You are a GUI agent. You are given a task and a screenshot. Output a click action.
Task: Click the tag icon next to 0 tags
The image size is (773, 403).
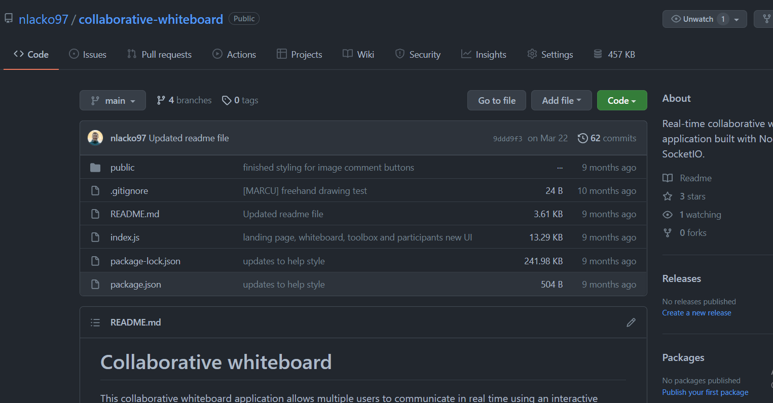(x=227, y=101)
